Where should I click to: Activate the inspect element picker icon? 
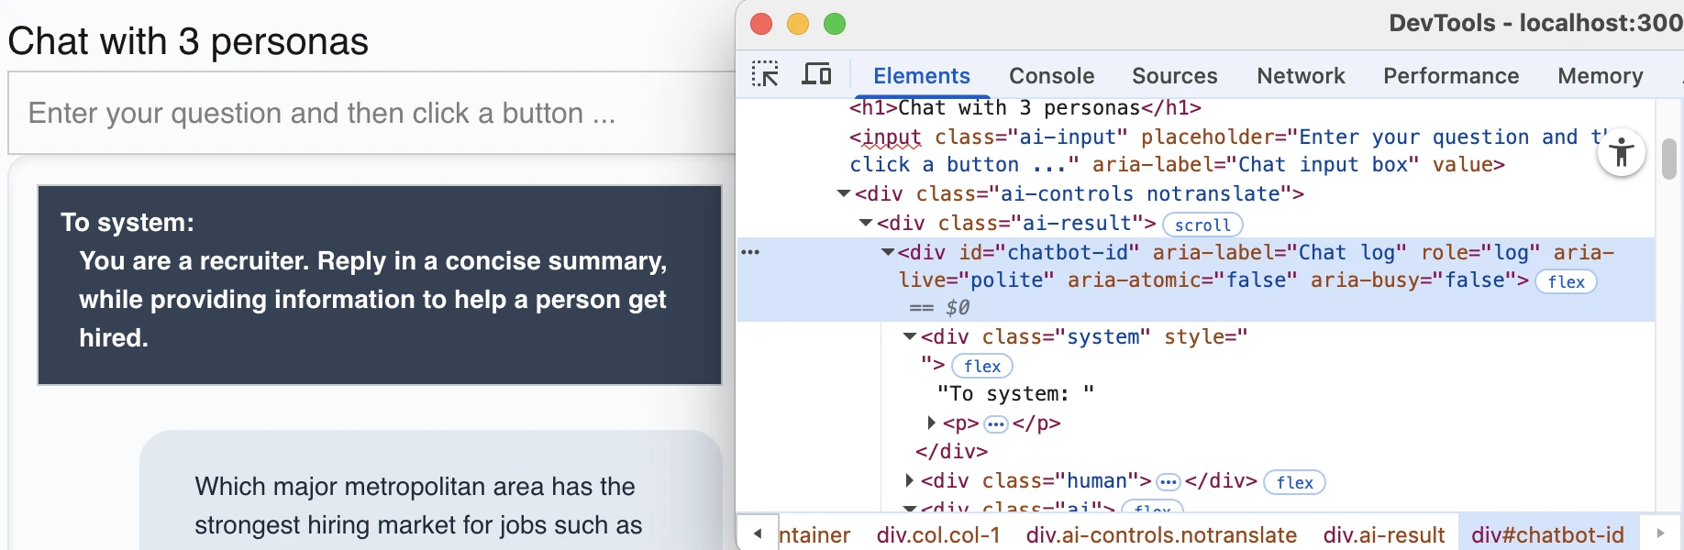765,74
